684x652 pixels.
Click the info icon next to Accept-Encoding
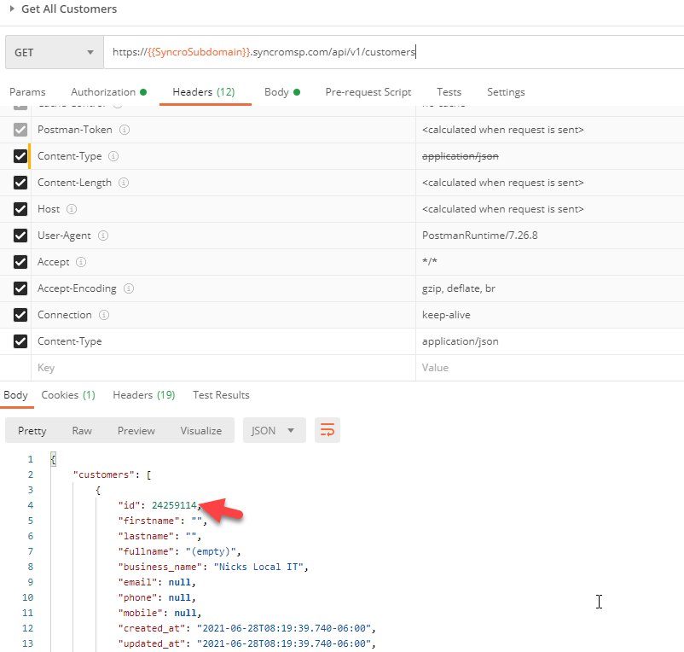(129, 288)
